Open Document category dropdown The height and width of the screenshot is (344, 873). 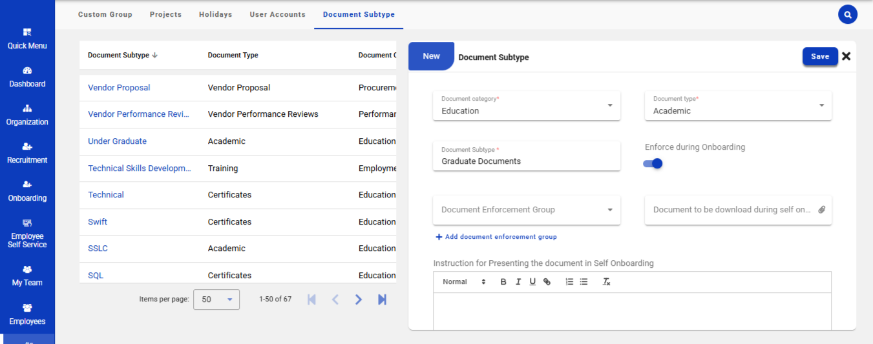pyautogui.click(x=526, y=105)
